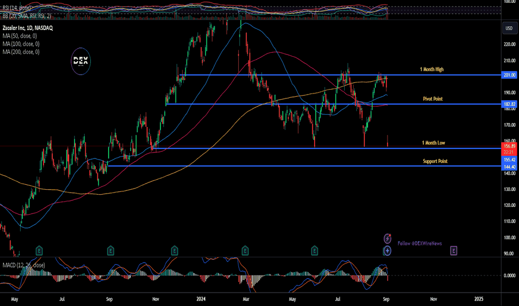The image size is (519, 306).
Task: Click the 210.00 price axis label
Action: [510, 61]
